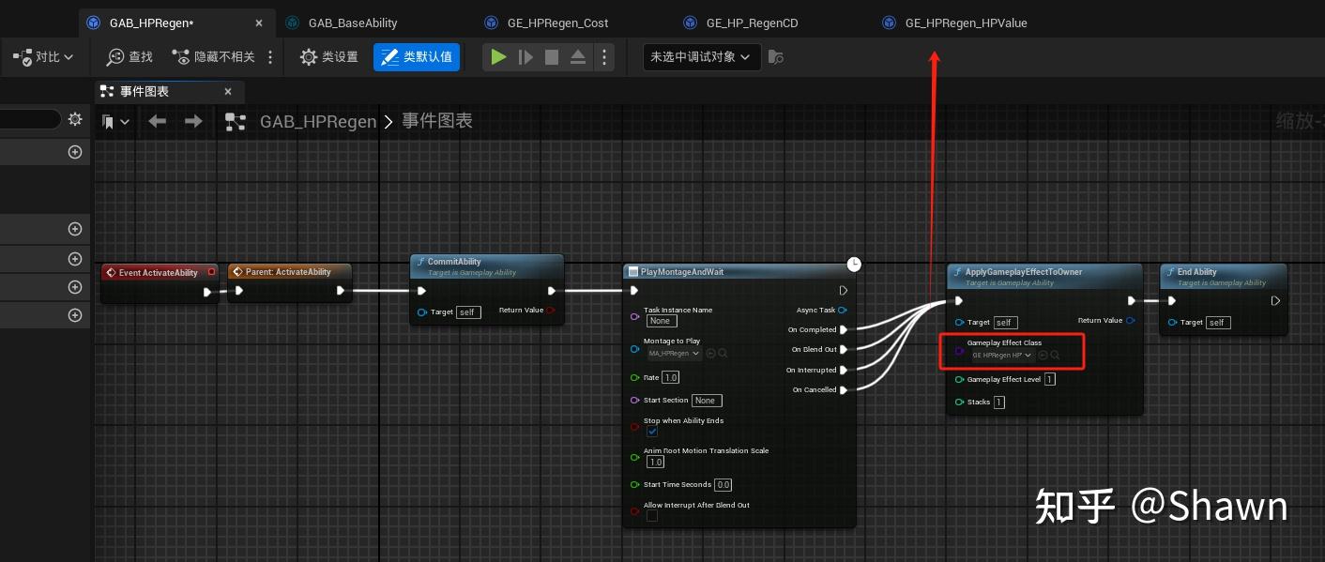Open the bookmarks icon at the graph's top-left
The height and width of the screenshot is (562, 1325).
pyautogui.click(x=106, y=120)
